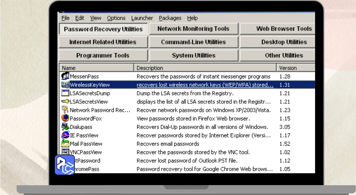This screenshot has width=356, height=195.
Task: Click the PasswordFox Firefox icon
Action: (x=65, y=118)
